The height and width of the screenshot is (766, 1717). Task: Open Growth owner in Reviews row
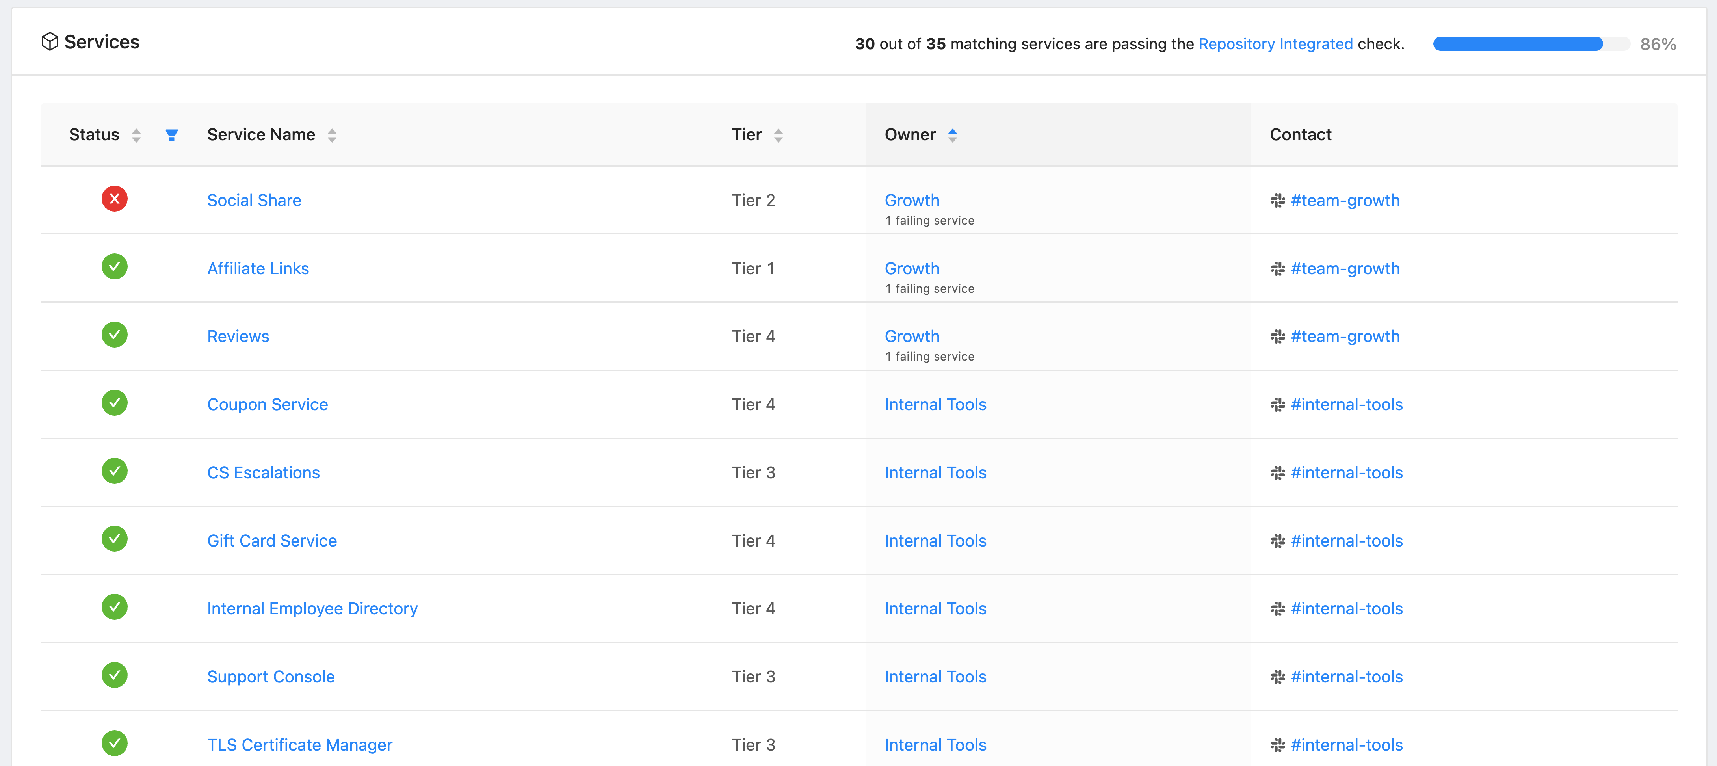tap(912, 337)
